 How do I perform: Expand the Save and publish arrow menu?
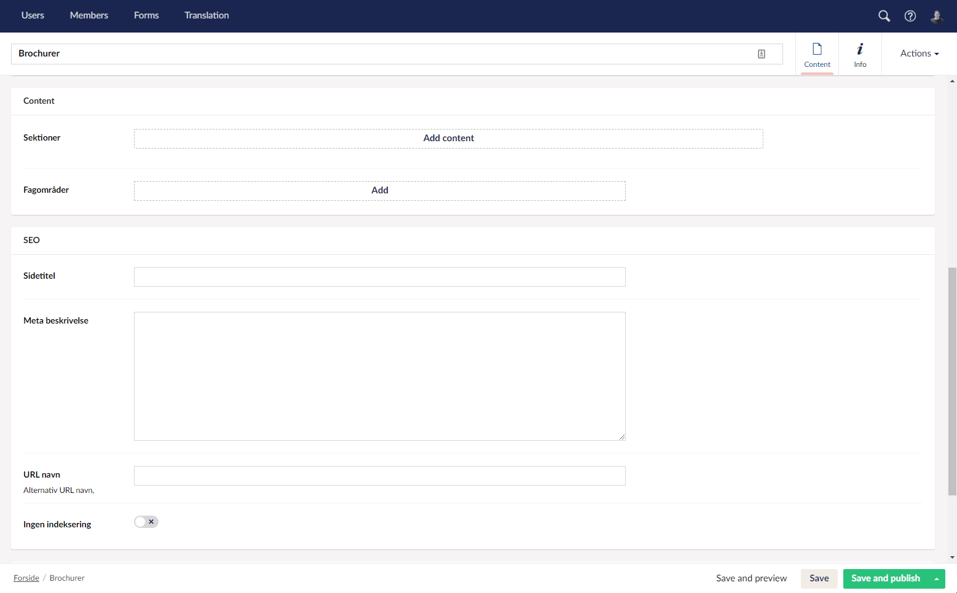[x=937, y=579]
